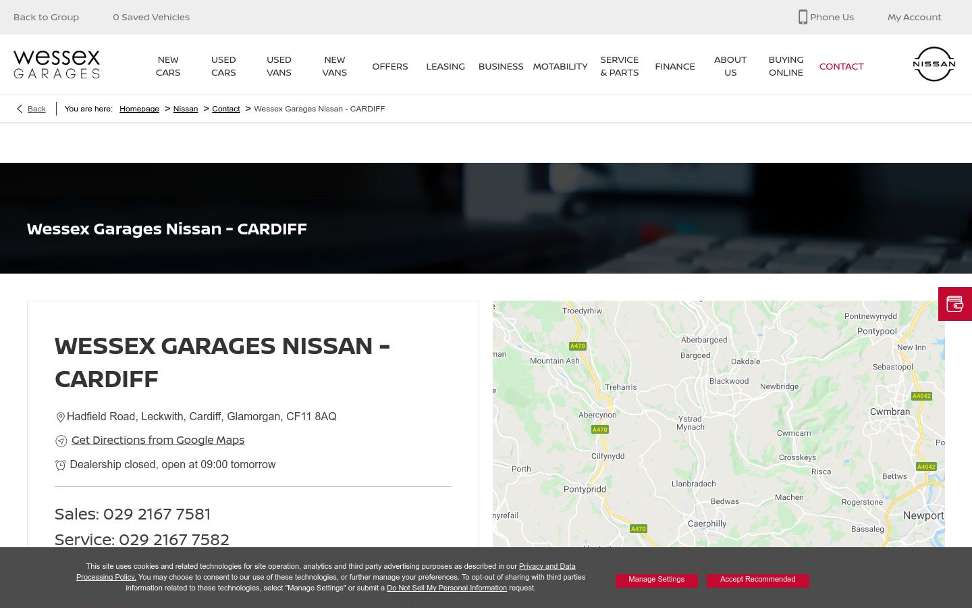The width and height of the screenshot is (972, 608).
Task: Click the directions compass icon
Action: (61, 441)
